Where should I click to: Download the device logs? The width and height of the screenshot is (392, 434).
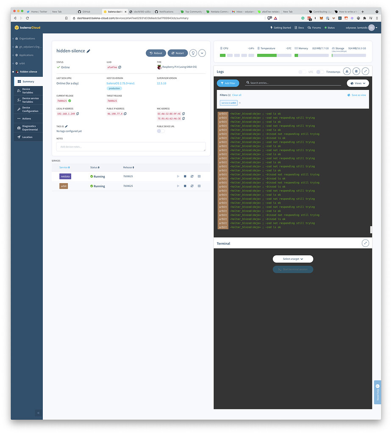[347, 71]
